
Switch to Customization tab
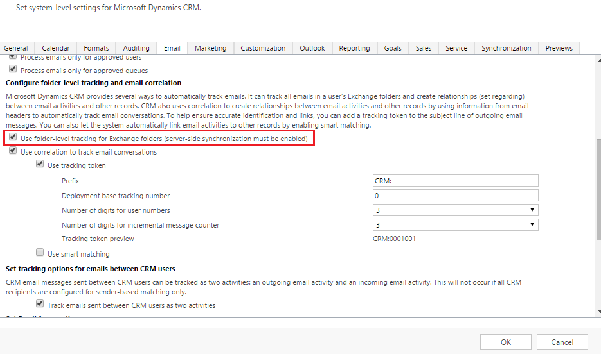pos(263,48)
